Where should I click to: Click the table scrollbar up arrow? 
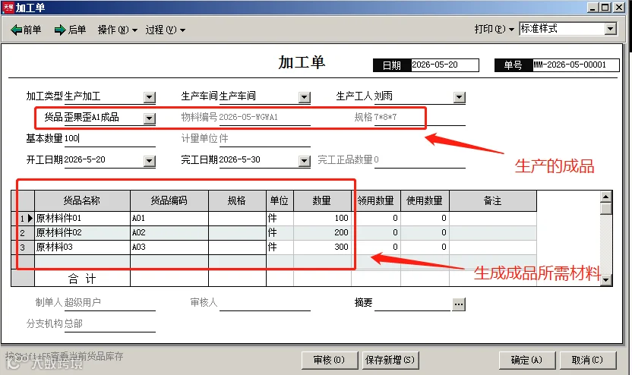point(606,197)
